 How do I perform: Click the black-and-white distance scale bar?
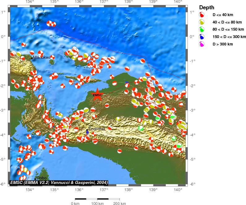click(97, 199)
